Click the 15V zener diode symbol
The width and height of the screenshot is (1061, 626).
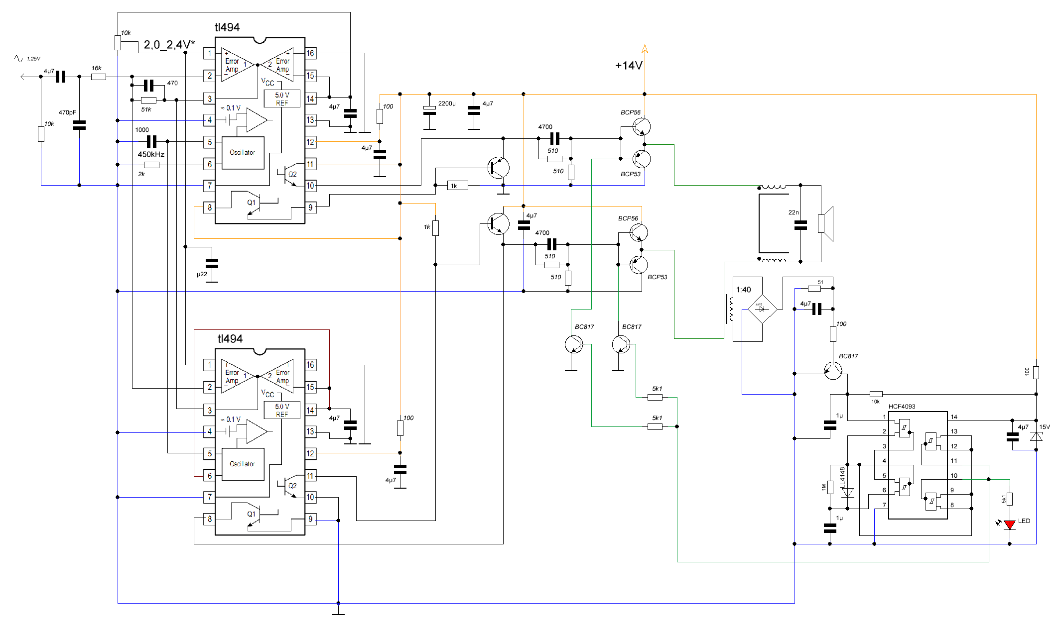1036,436
